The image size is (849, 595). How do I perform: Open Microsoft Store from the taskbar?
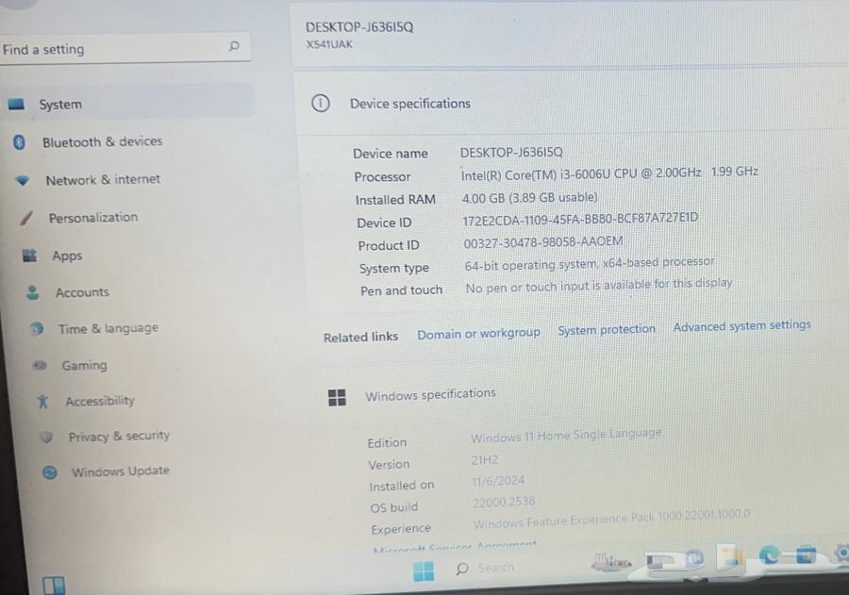tap(807, 555)
